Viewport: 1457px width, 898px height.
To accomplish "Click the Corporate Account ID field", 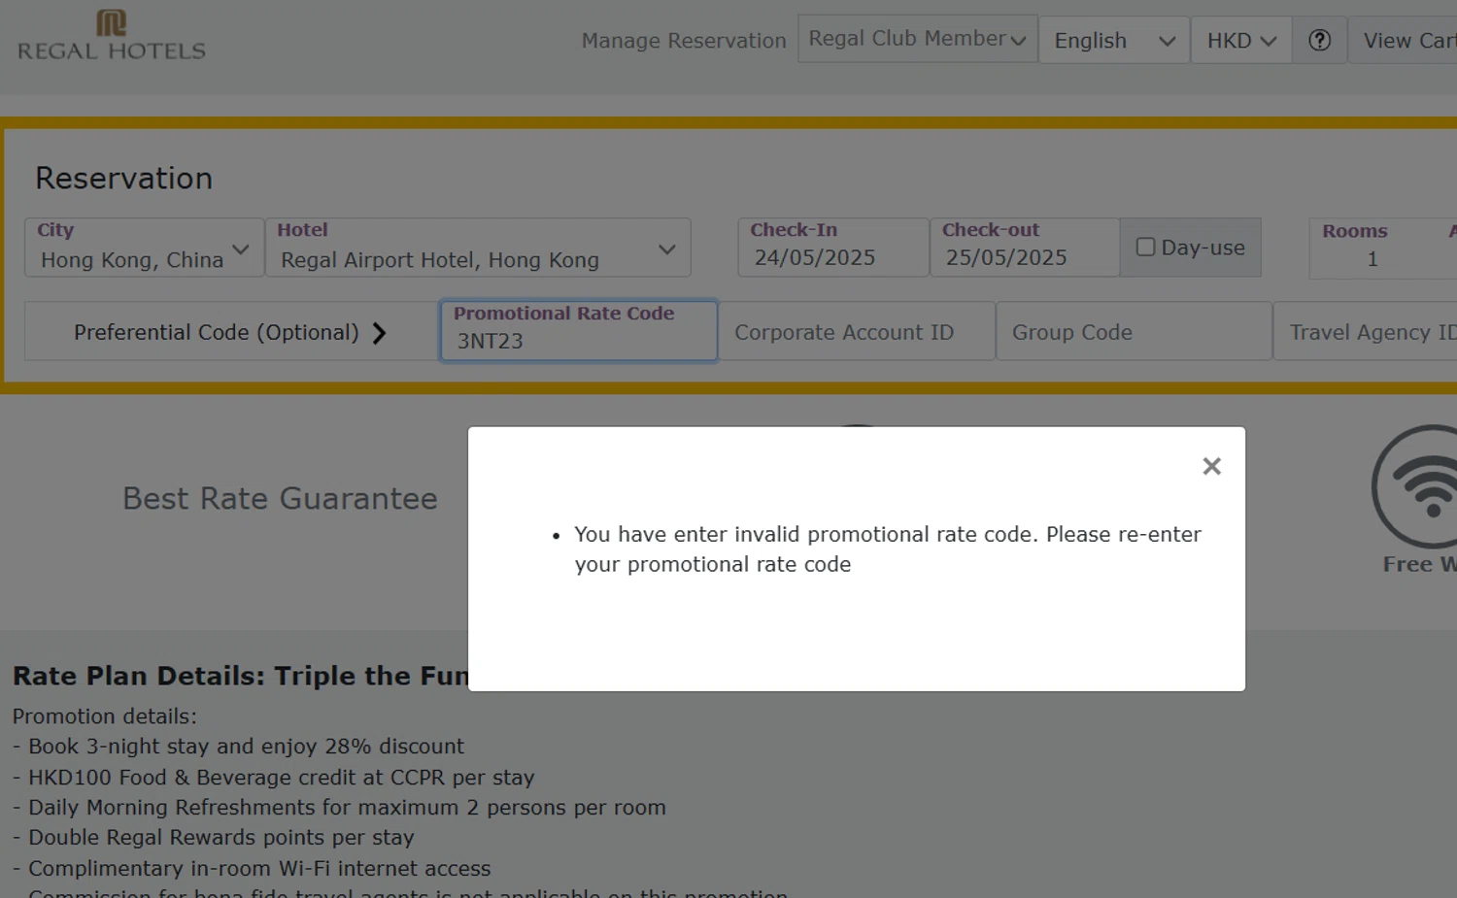I will tap(857, 332).
